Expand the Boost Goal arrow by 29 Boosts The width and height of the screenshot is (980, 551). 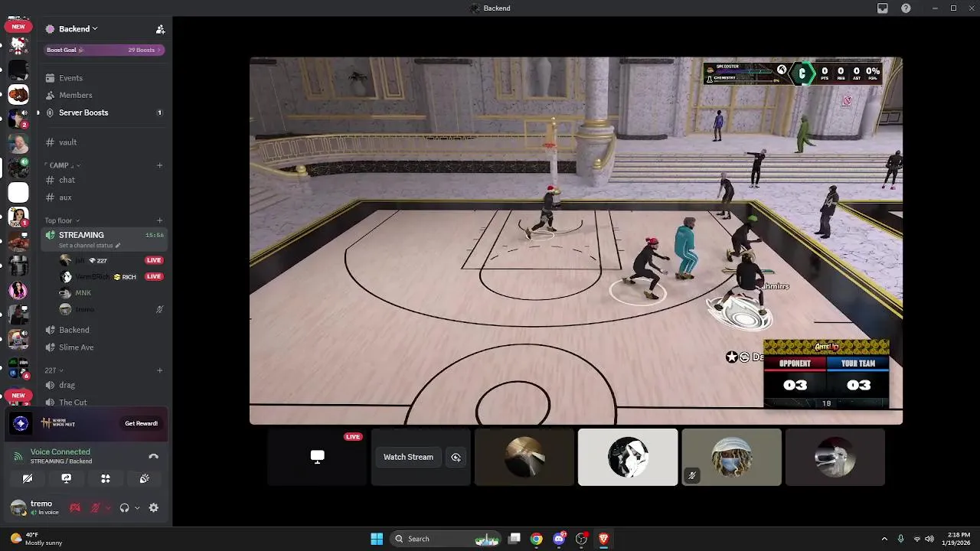point(159,50)
